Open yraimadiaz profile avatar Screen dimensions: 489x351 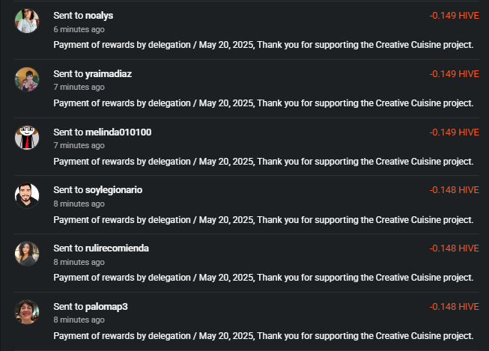(x=27, y=79)
